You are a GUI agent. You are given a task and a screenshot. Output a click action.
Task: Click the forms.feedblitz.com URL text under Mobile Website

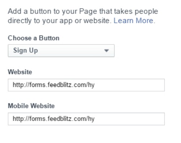(54, 119)
